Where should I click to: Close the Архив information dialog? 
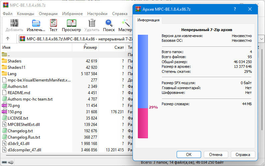[250, 9]
